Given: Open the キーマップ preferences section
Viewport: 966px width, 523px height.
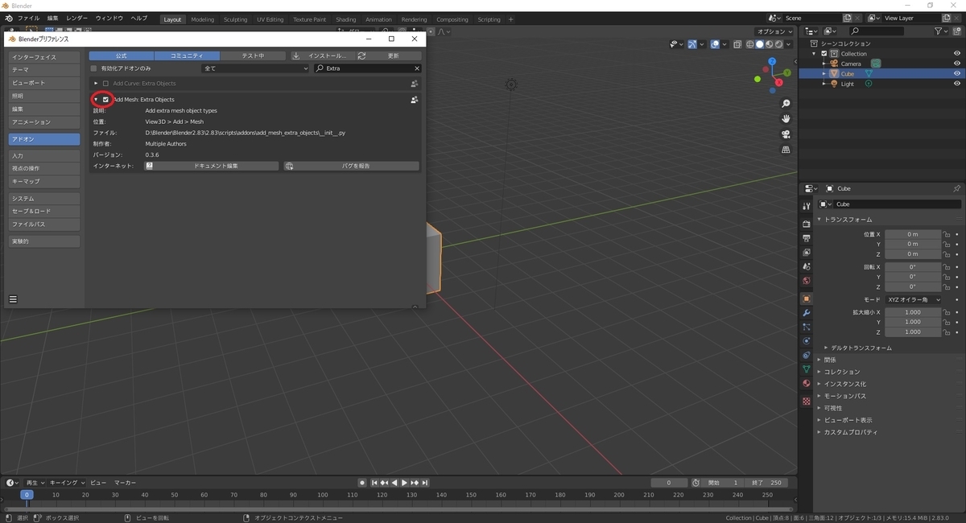Looking at the screenshot, I should (x=44, y=181).
